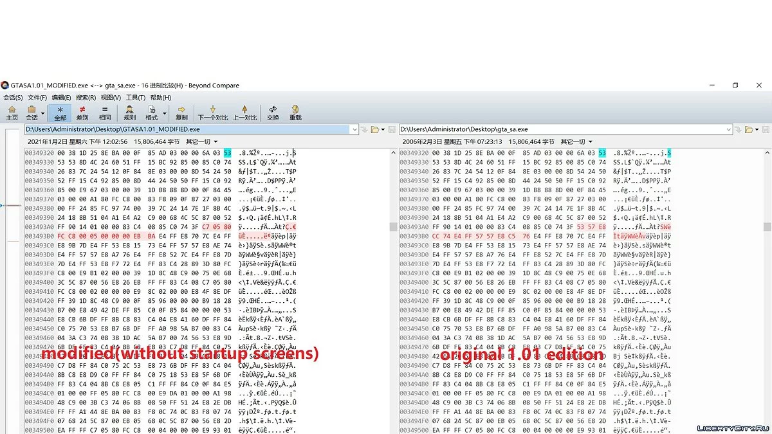The image size is (772, 434).
Task: Restore the Beyond Compare window size
Action: point(735,85)
